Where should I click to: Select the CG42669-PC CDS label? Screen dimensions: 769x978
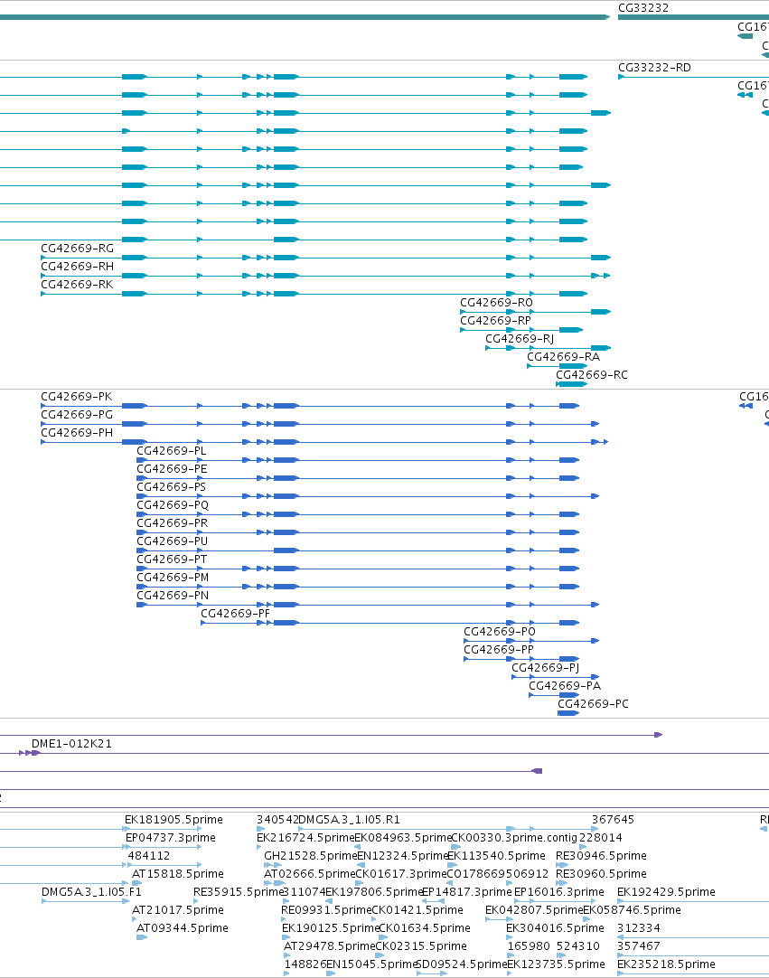point(593,704)
